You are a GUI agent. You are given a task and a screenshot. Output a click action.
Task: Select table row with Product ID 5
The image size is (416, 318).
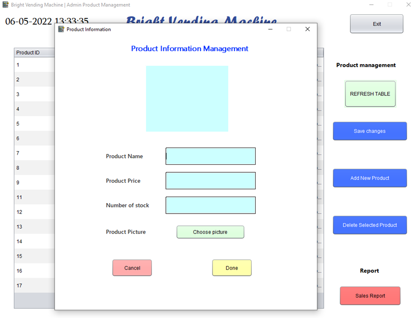coord(35,124)
